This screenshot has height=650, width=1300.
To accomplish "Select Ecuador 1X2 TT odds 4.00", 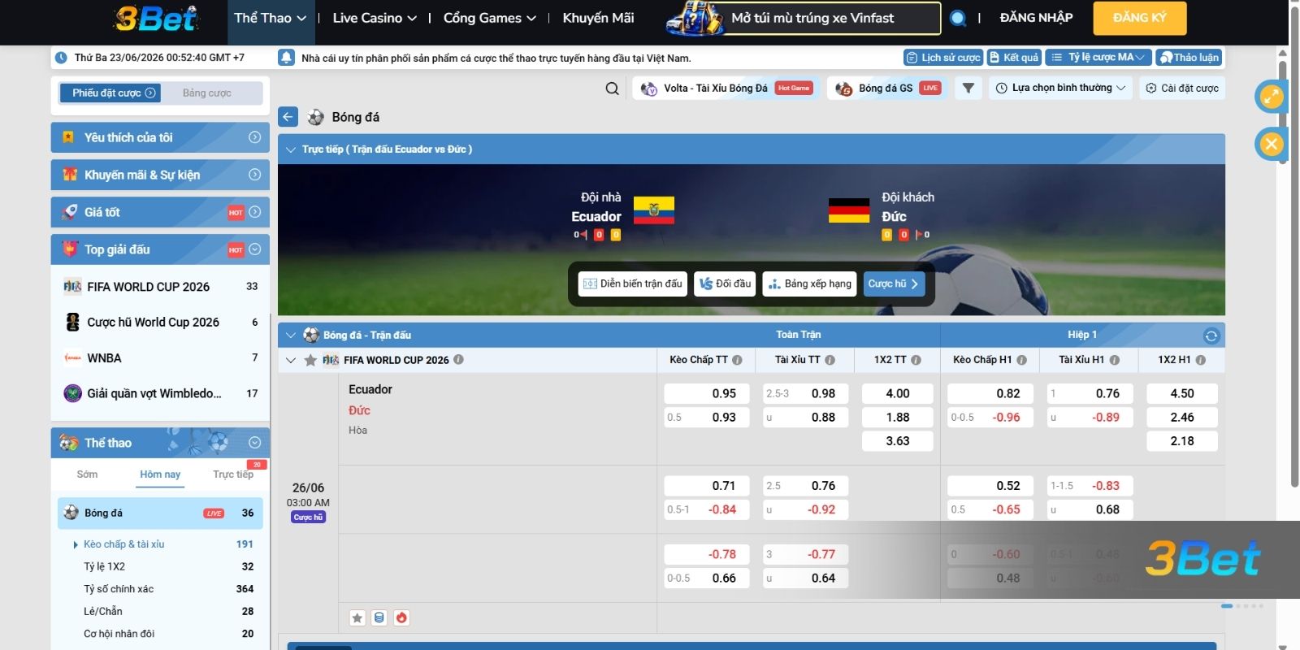I will pos(897,393).
